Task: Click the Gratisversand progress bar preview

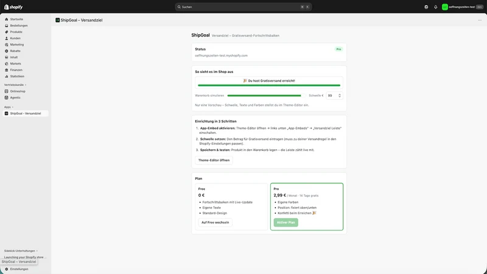Action: [269, 85]
